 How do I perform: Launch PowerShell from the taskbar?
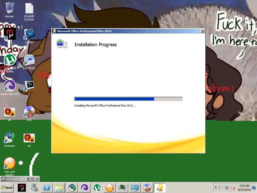click(47, 187)
